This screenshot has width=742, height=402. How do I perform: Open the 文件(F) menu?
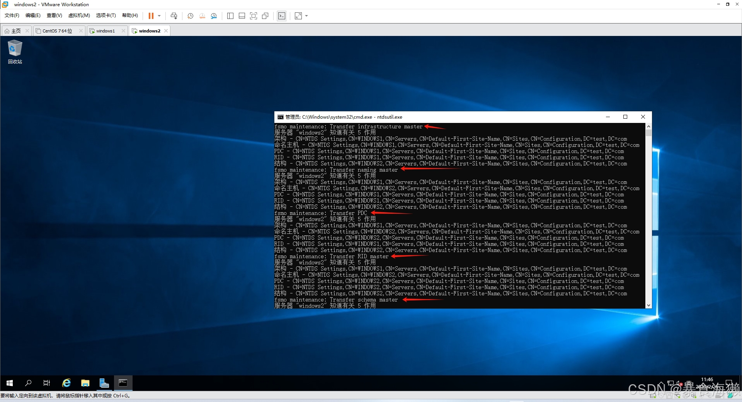tap(12, 15)
